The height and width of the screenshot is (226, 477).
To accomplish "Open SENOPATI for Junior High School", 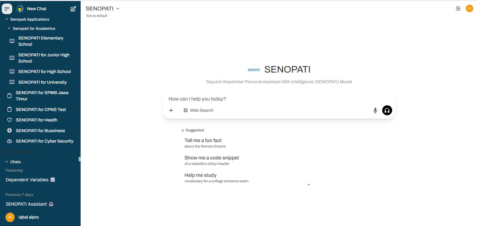I will point(44,58).
